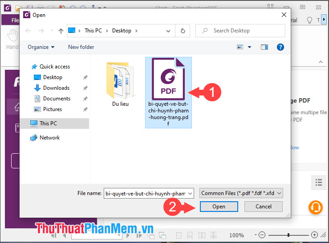
Task: Open dialog Help question mark
Action: coord(280,47)
